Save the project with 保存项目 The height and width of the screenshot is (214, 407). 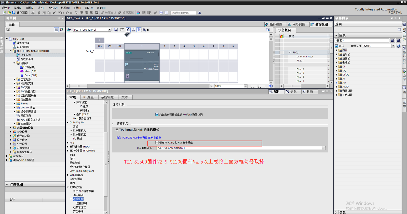click(x=20, y=12)
